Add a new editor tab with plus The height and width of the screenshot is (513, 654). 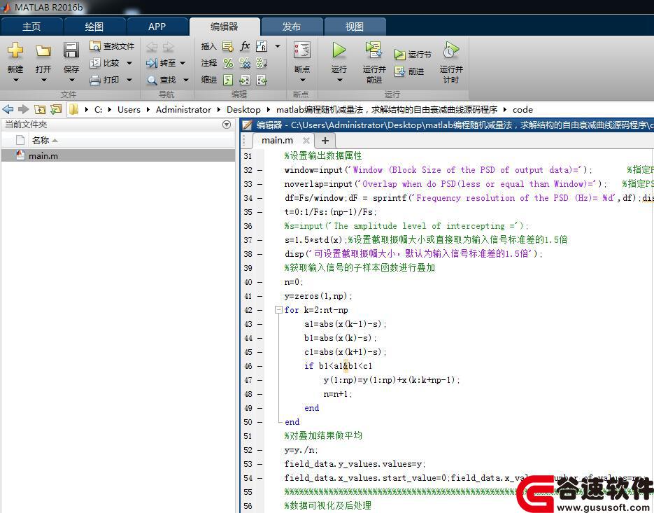pyautogui.click(x=325, y=141)
